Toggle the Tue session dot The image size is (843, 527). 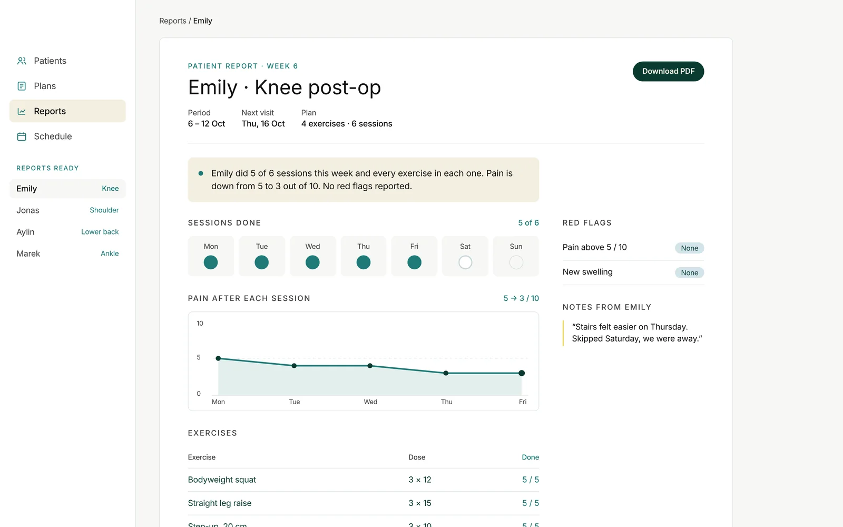click(x=262, y=262)
